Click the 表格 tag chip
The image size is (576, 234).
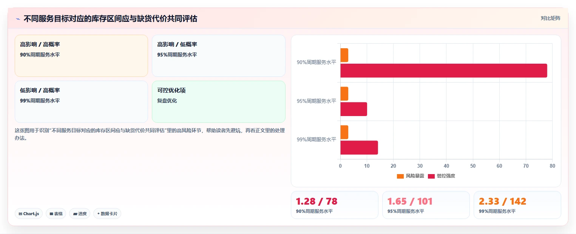[x=56, y=214]
